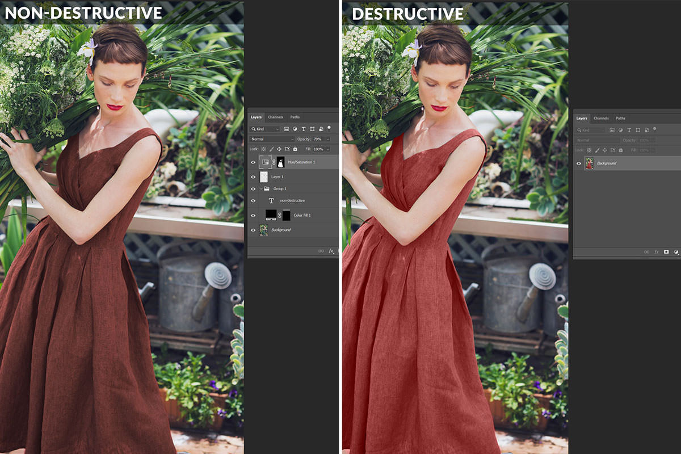This screenshot has width=681, height=454.
Task: Click the Hue/Saturation 1 layer mask thumbnail
Action: (x=280, y=162)
